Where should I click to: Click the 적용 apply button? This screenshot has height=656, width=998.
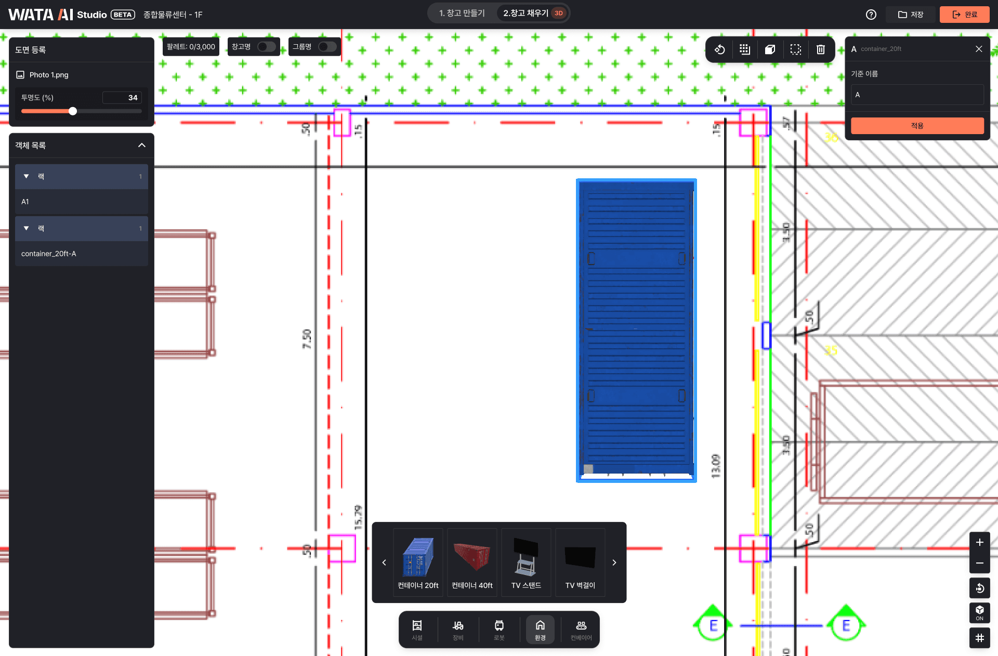(917, 125)
